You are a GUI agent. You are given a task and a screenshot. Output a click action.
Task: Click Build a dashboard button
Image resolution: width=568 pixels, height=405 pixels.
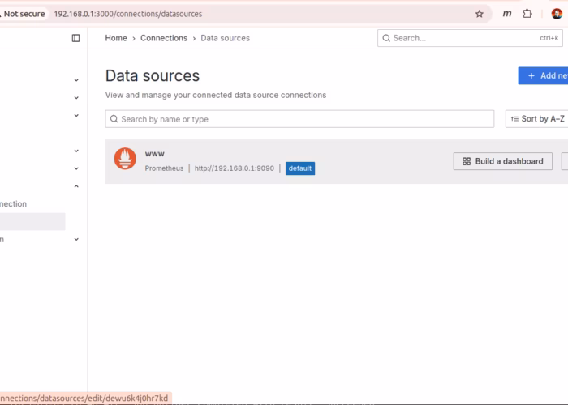[503, 161]
